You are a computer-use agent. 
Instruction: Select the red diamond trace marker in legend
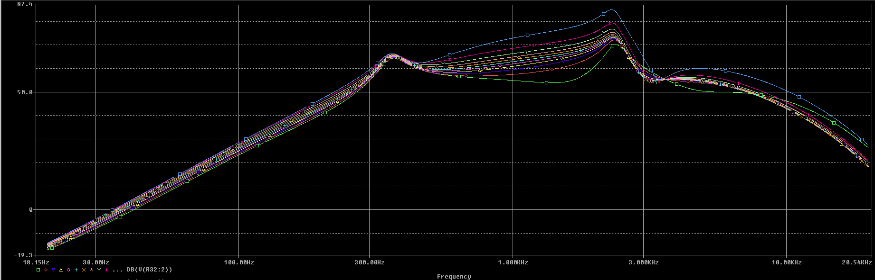(x=46, y=270)
